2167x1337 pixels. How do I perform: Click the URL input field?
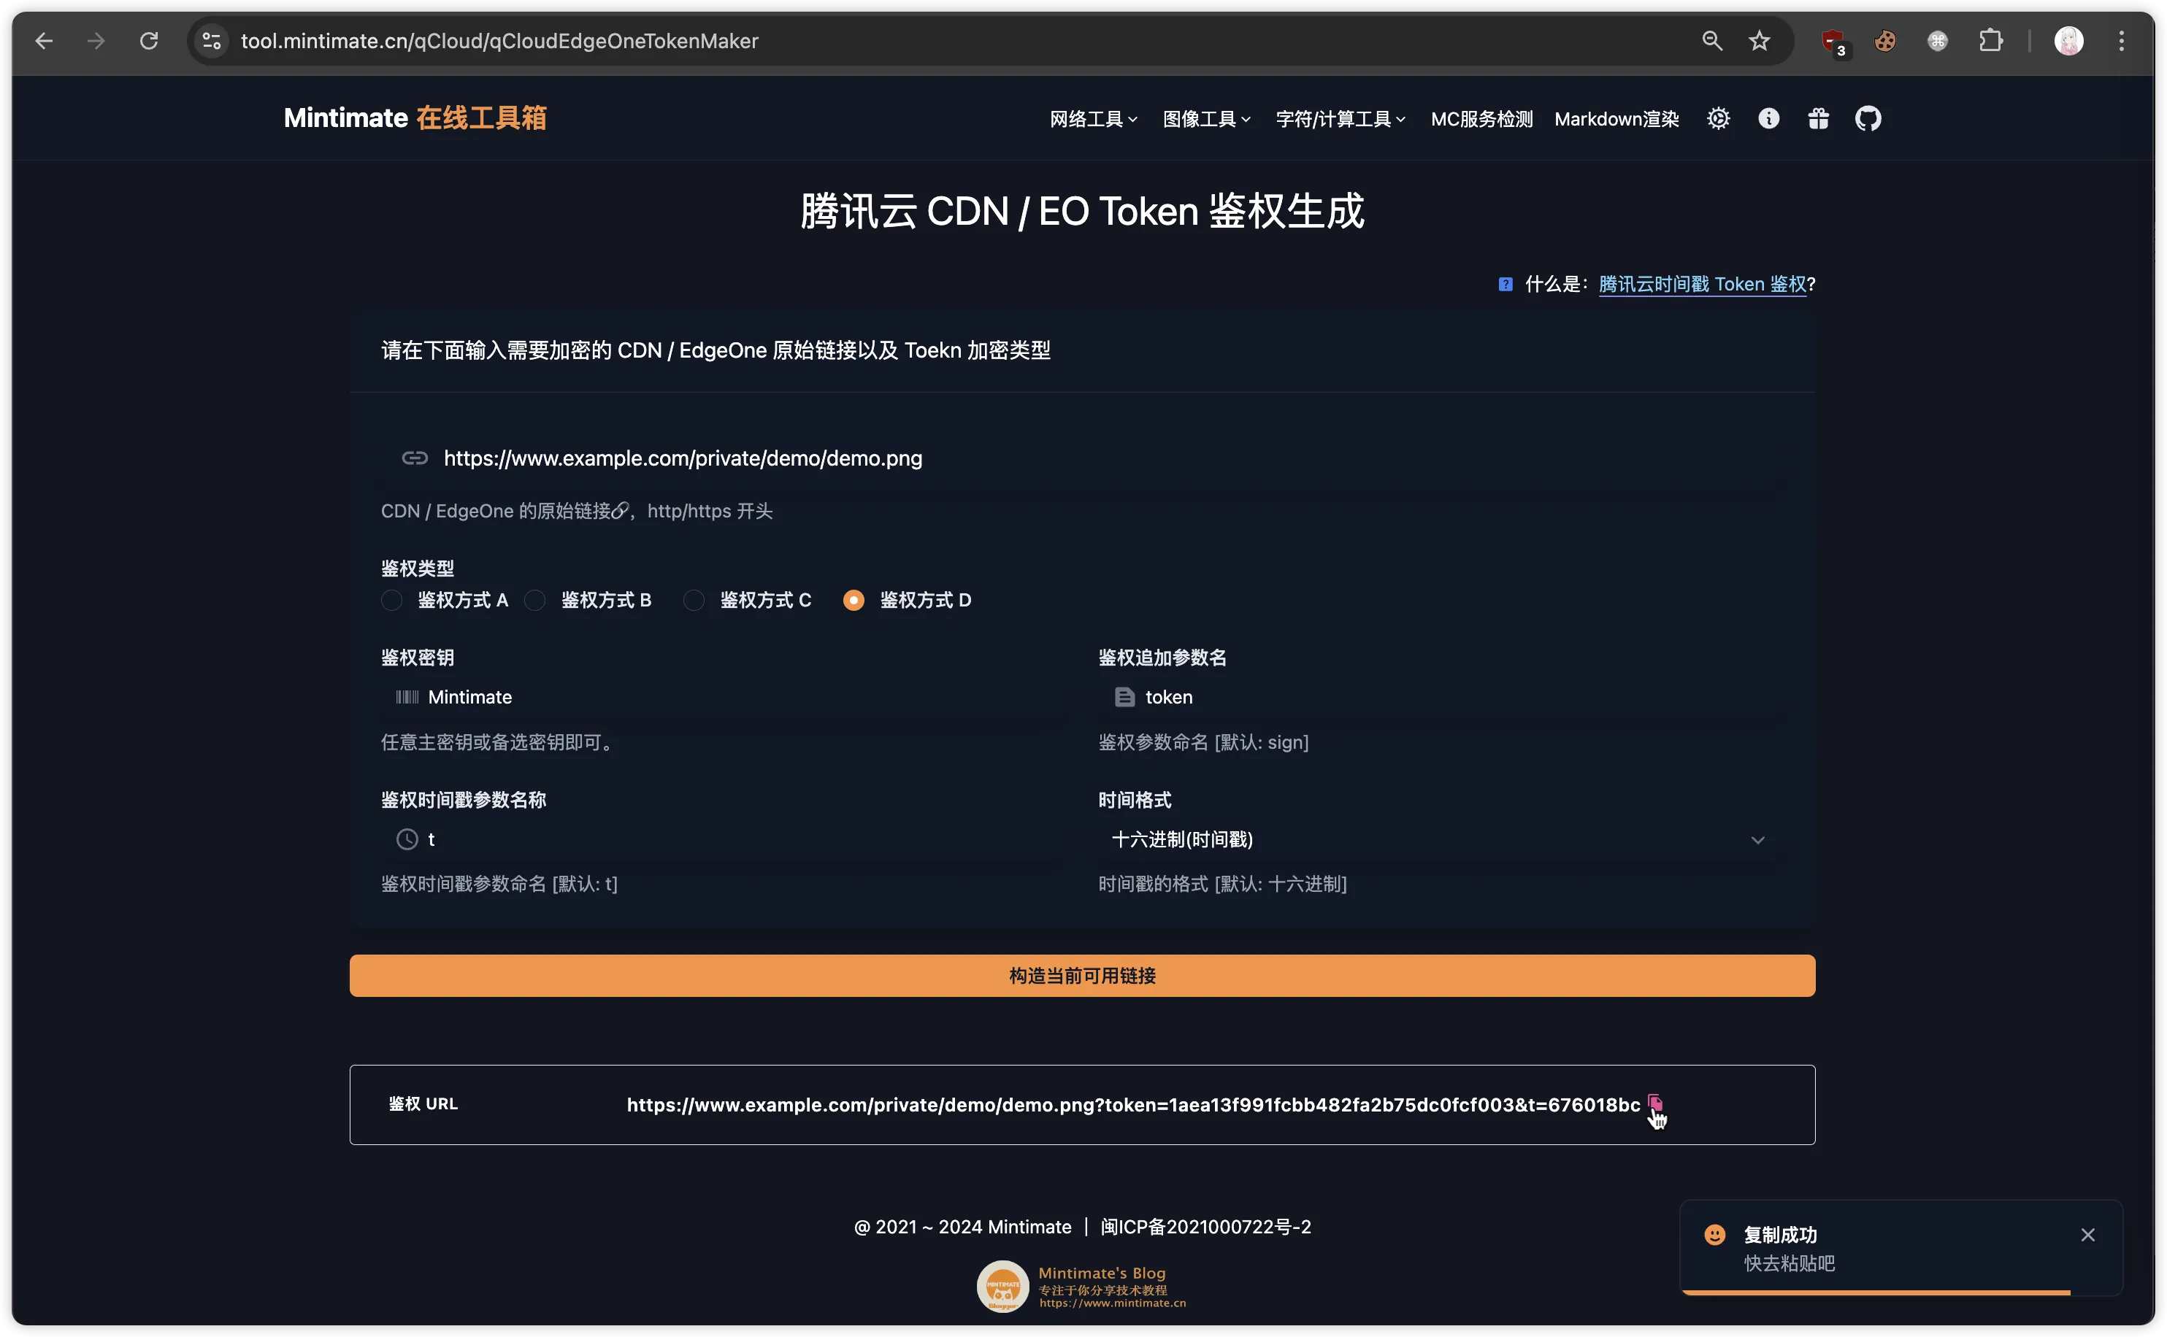(1082, 457)
